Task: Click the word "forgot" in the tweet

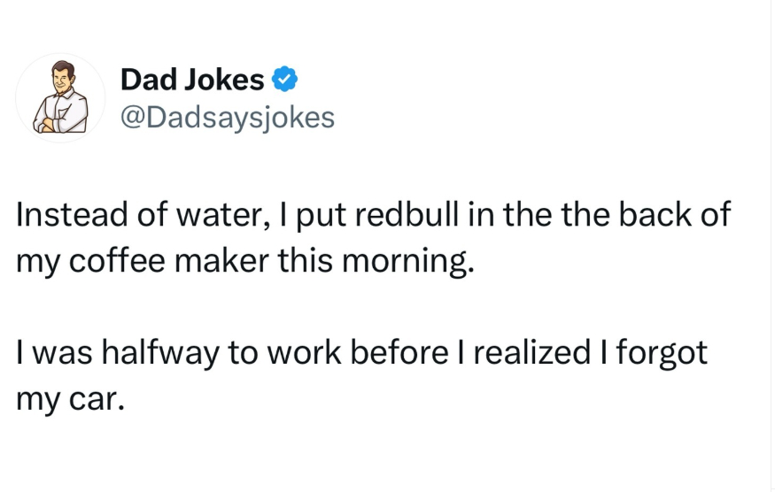Action: [x=659, y=354]
